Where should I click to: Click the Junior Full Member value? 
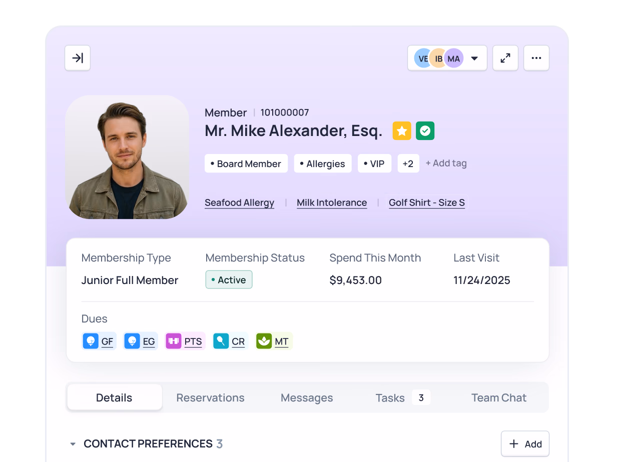pos(130,280)
